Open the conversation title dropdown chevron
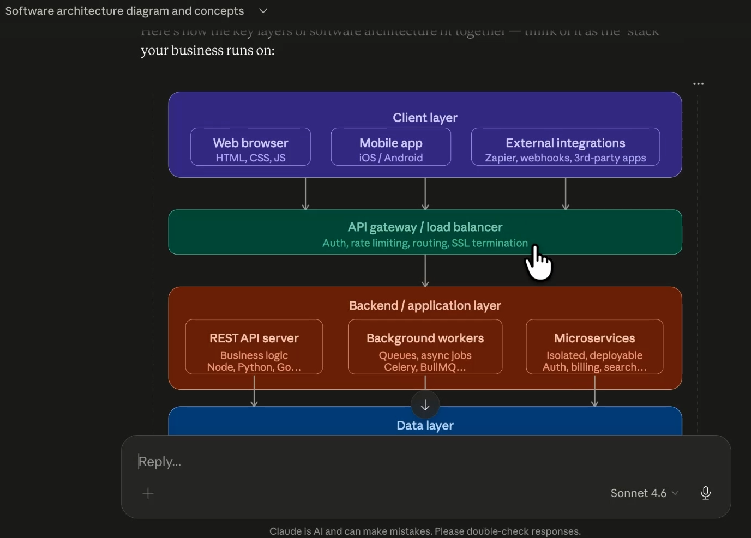 tap(263, 10)
